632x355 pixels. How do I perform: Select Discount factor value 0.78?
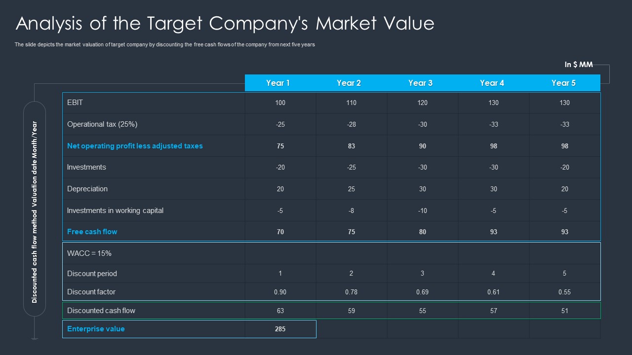pos(351,292)
